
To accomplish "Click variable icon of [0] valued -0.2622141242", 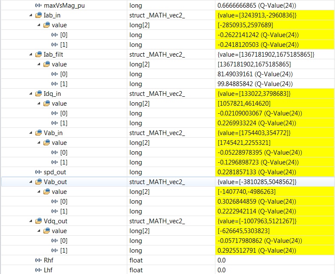I will [54, 35].
